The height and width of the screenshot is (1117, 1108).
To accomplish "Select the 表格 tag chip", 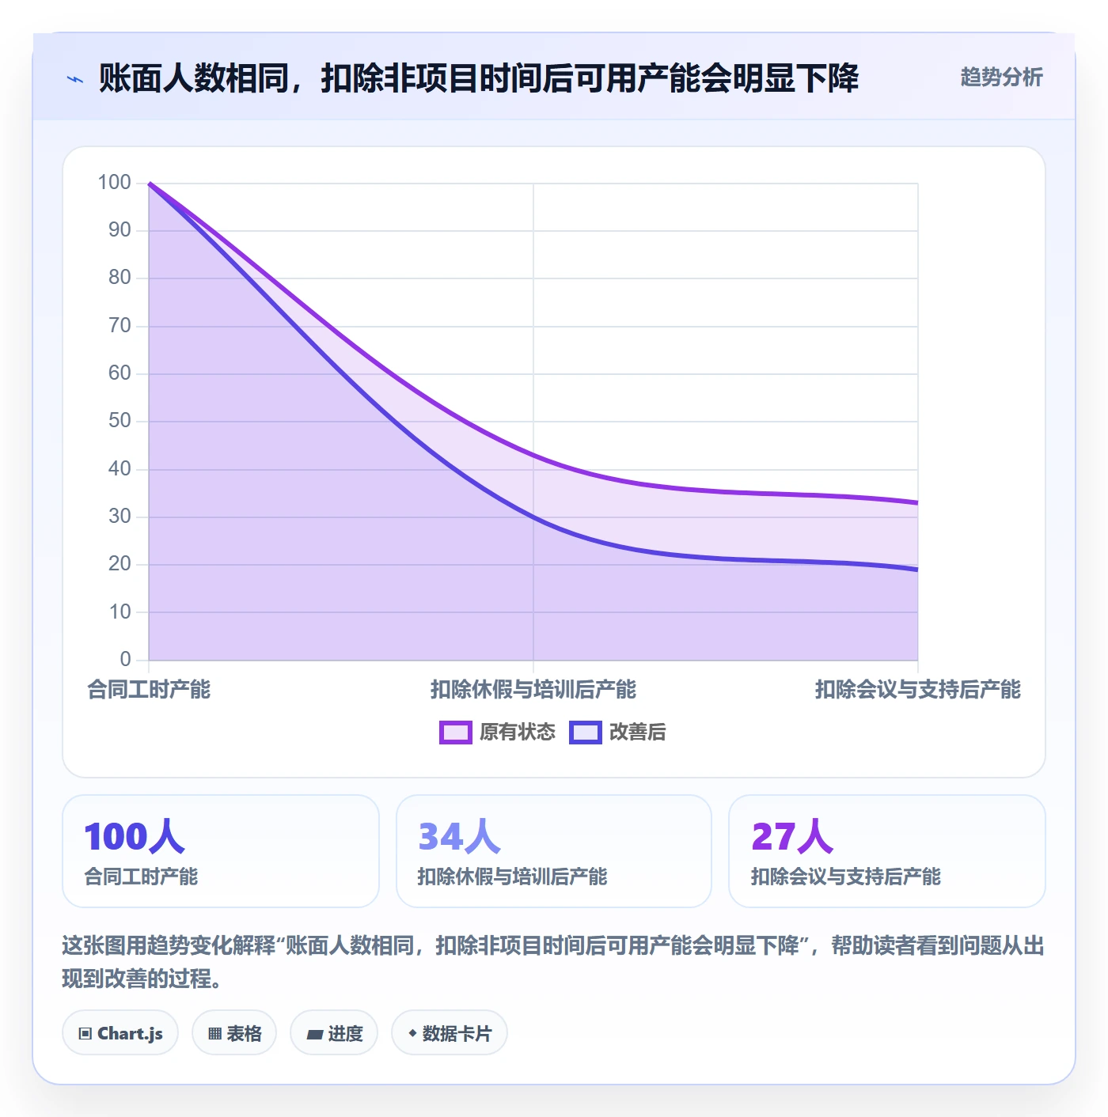I will coord(234,1032).
